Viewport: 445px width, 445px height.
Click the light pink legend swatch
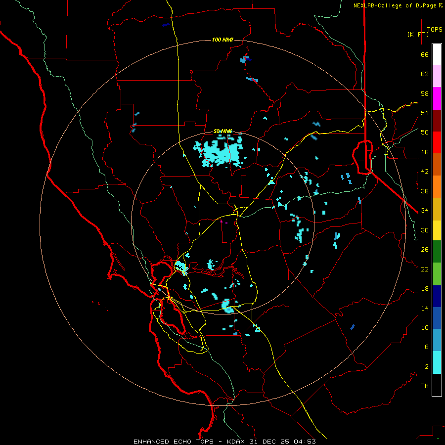click(x=437, y=76)
